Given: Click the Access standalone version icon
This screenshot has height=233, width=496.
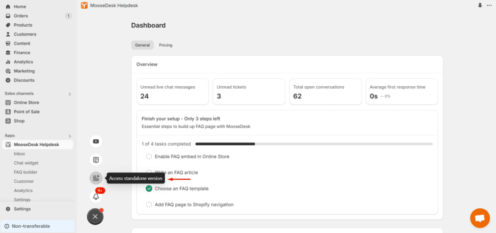Looking at the screenshot, I should [96, 178].
